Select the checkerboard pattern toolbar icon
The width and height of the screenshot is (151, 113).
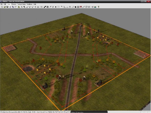coord(48,7)
